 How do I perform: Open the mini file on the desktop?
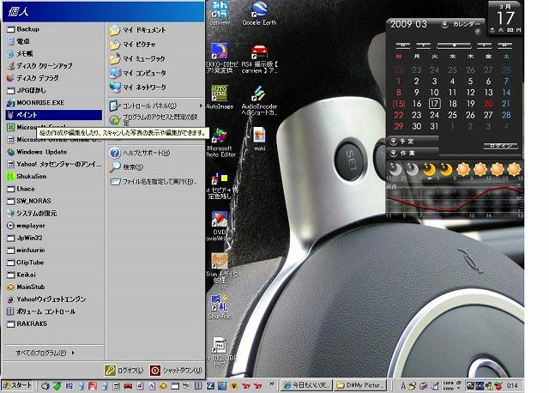coord(259,139)
